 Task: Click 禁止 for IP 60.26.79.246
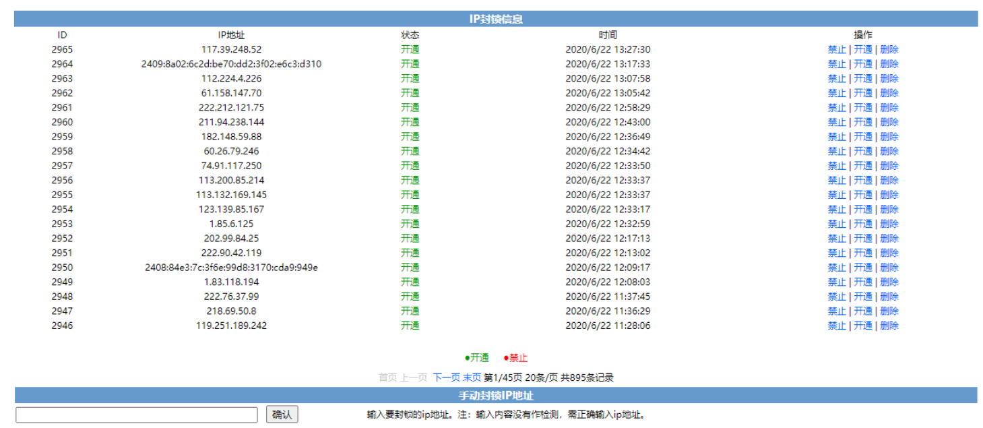tap(836, 151)
